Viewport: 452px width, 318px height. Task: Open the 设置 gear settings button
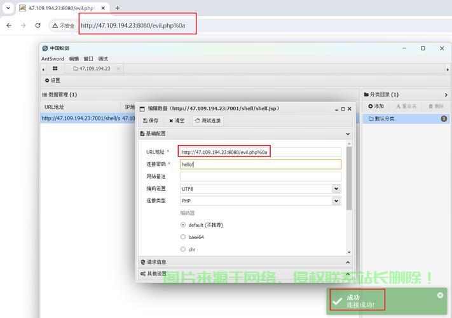(52, 81)
